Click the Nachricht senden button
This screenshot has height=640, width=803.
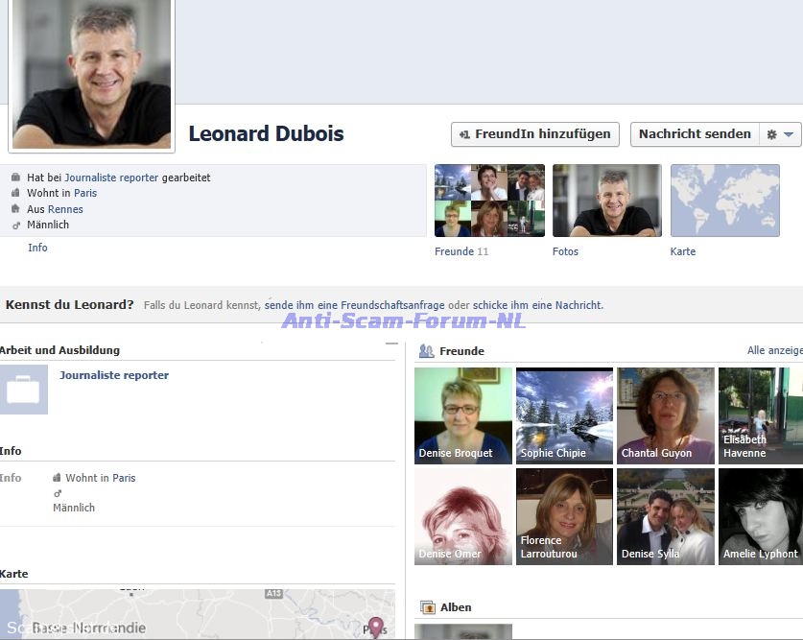click(x=695, y=134)
